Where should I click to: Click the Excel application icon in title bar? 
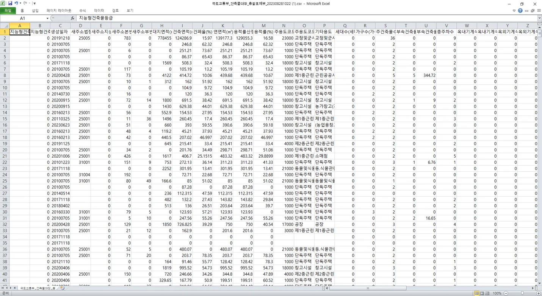[x=3, y=3]
